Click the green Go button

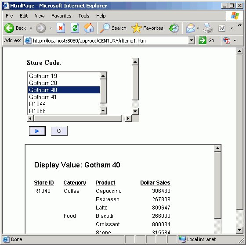[x=206, y=41]
